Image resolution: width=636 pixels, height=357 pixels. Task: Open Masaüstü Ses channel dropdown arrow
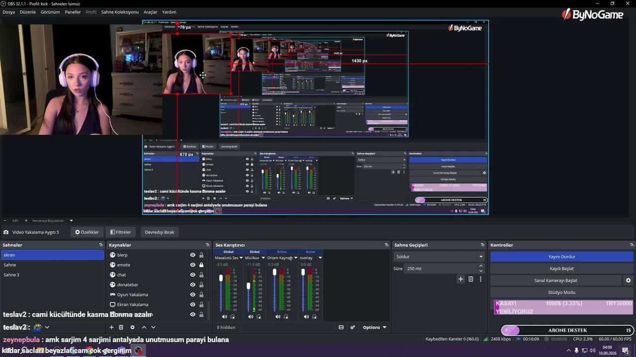point(241,258)
